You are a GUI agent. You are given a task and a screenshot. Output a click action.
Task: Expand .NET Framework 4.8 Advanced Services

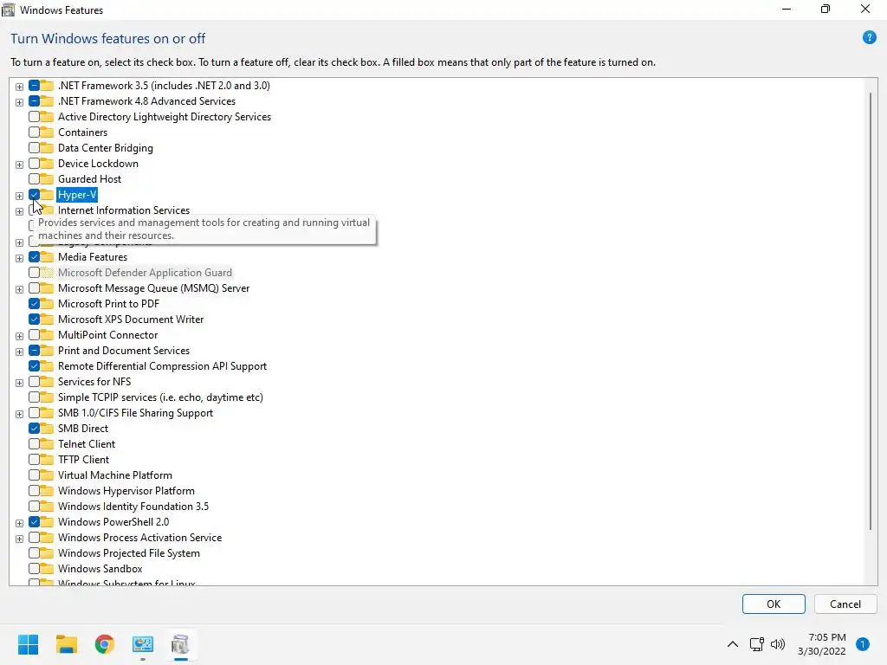[19, 102]
